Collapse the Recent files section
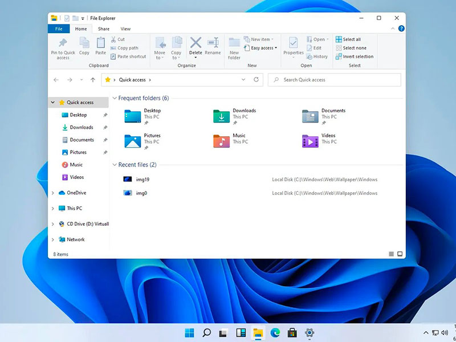The width and height of the screenshot is (456, 342). point(115,165)
